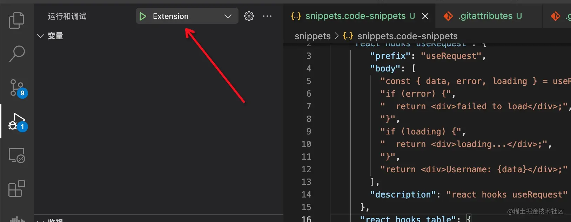The image size is (571, 222).
Task: Click the "prefix" key in the editor
Action: [x=390, y=56]
